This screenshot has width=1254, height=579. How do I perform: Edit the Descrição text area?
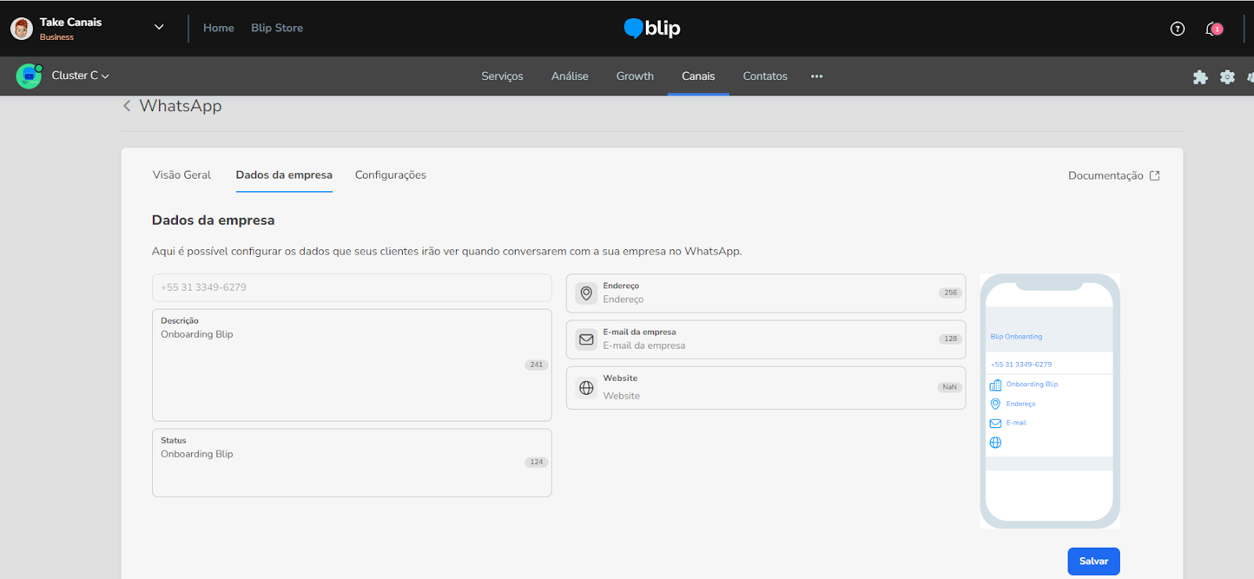[352, 365]
